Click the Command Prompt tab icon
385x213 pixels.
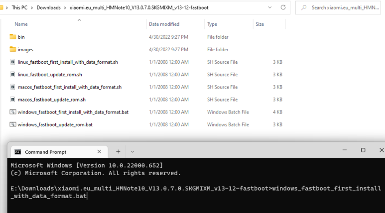(17, 152)
